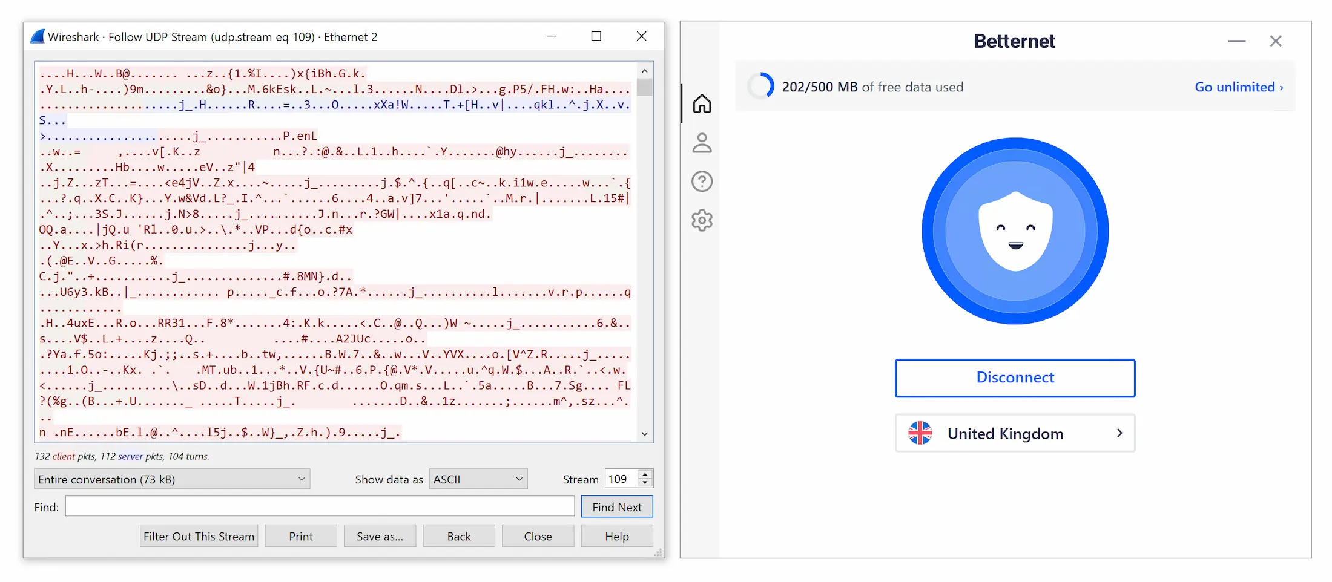
Task: Click the Find Next button
Action: [x=616, y=506]
